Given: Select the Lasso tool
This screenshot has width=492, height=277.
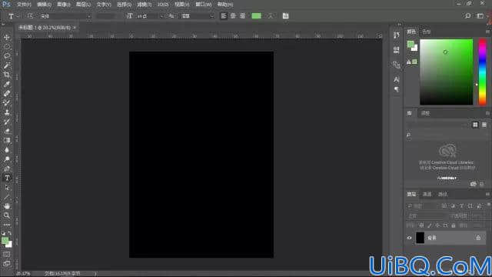Looking at the screenshot, I should [7, 56].
